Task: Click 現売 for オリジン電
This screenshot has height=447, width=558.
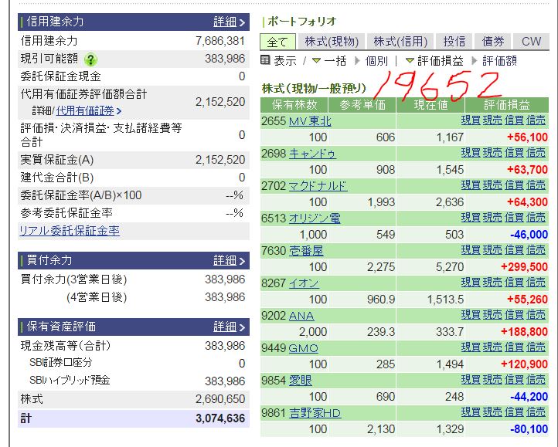Action: pos(492,217)
